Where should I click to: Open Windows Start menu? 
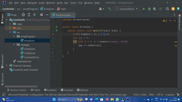[54, 99]
